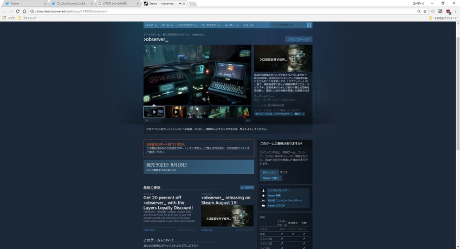Click the Steam achievements icon
This screenshot has height=249, width=460.
click(x=263, y=195)
